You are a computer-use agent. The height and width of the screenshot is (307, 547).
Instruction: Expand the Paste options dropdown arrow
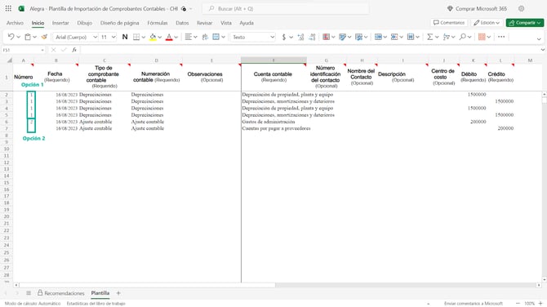pos(34,37)
